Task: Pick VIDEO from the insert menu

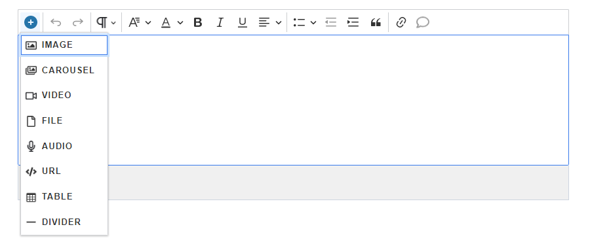Action: coord(64,96)
